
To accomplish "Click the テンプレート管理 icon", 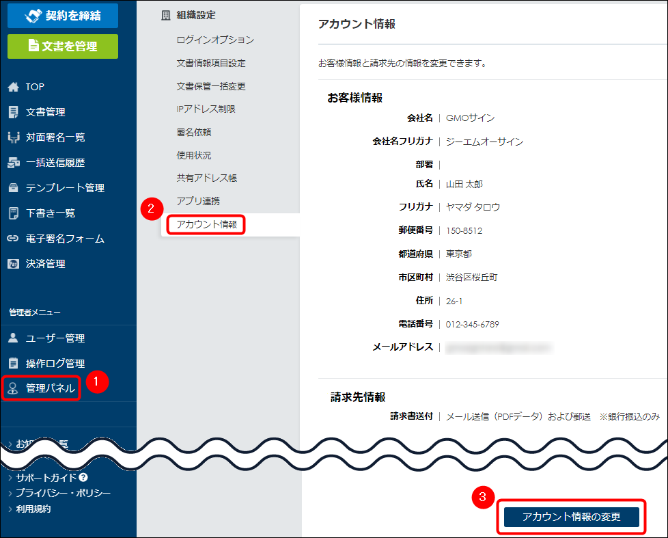I will pyautogui.click(x=12, y=188).
